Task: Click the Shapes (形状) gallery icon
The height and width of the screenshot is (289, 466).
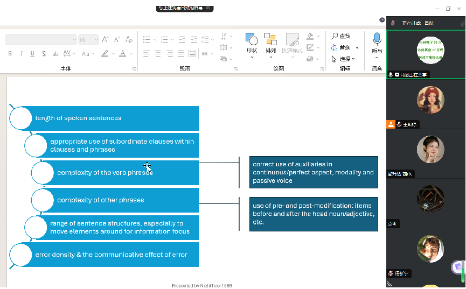Action: click(x=252, y=39)
